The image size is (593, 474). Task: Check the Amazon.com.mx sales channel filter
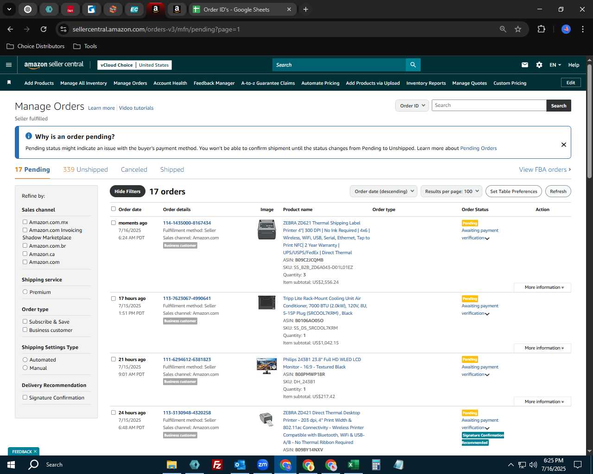25,222
